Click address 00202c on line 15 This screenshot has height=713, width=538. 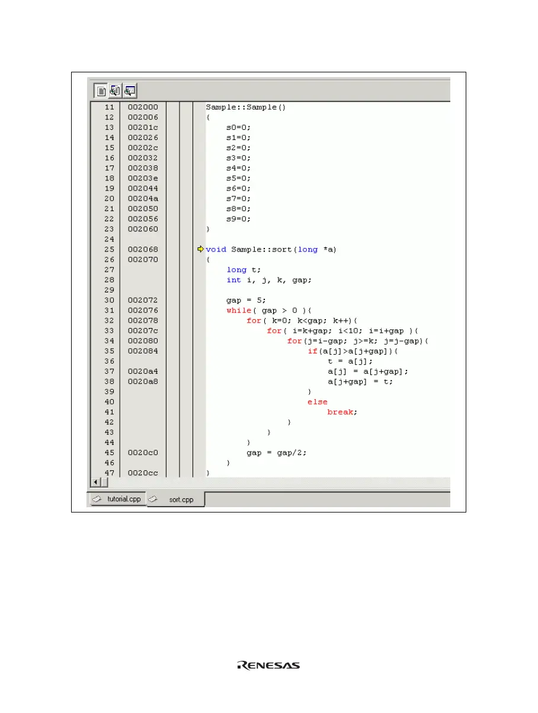click(x=143, y=148)
